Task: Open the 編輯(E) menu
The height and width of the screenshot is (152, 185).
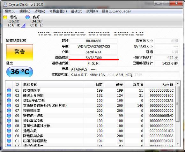Action: (x=25, y=11)
